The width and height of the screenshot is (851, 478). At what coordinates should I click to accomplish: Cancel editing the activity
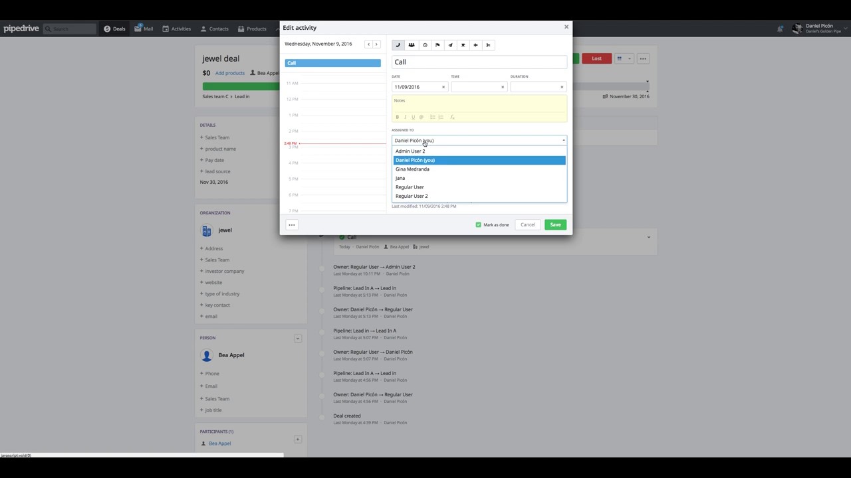click(x=528, y=225)
